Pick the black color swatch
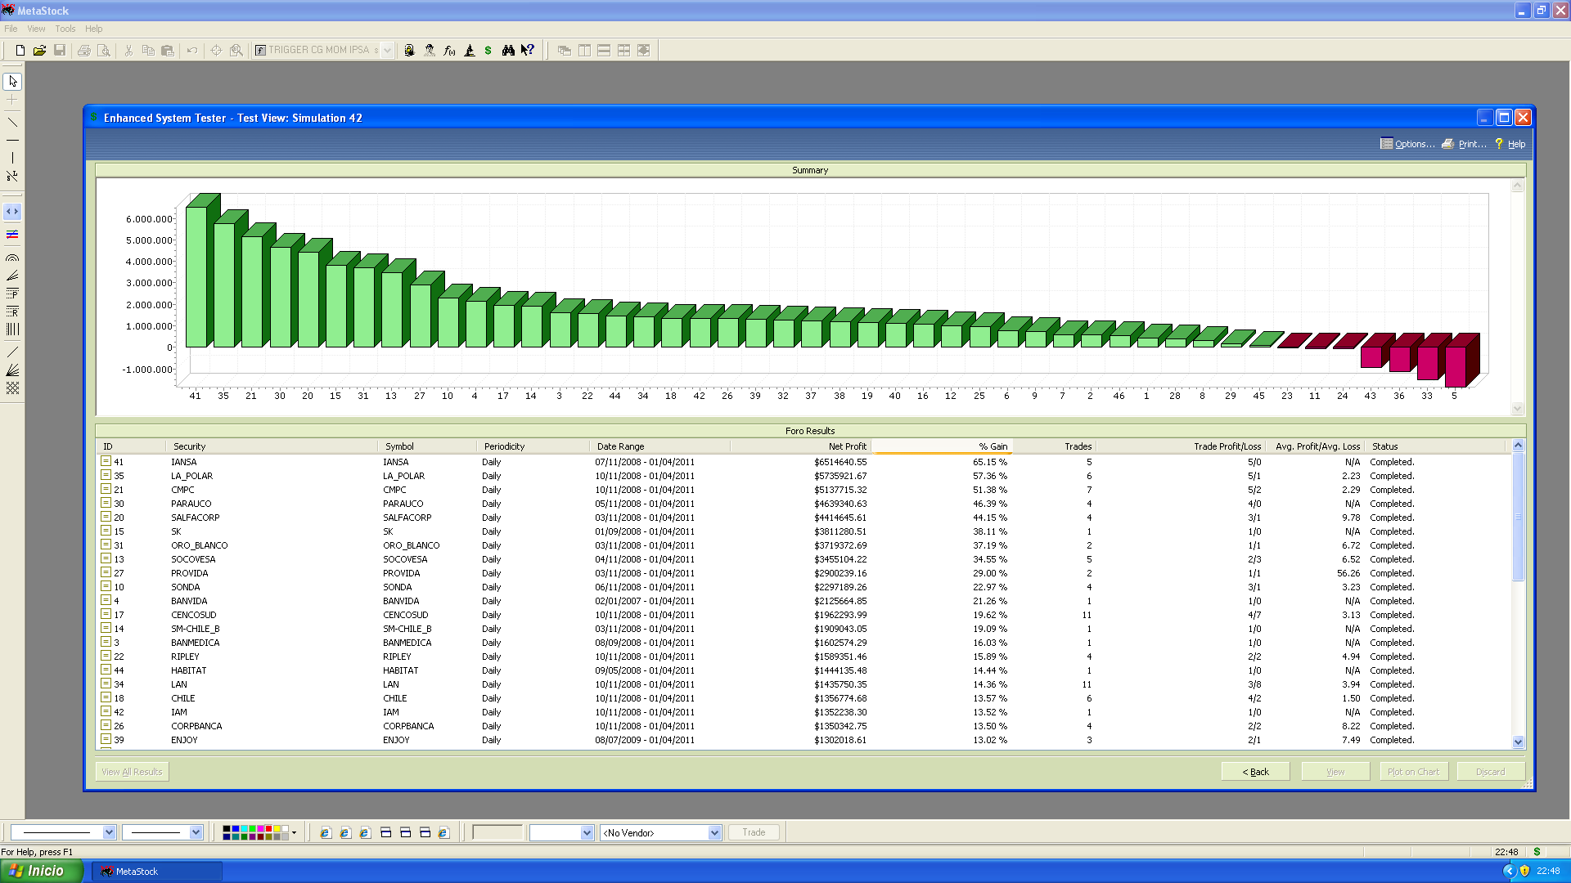The image size is (1571, 883). tap(227, 829)
